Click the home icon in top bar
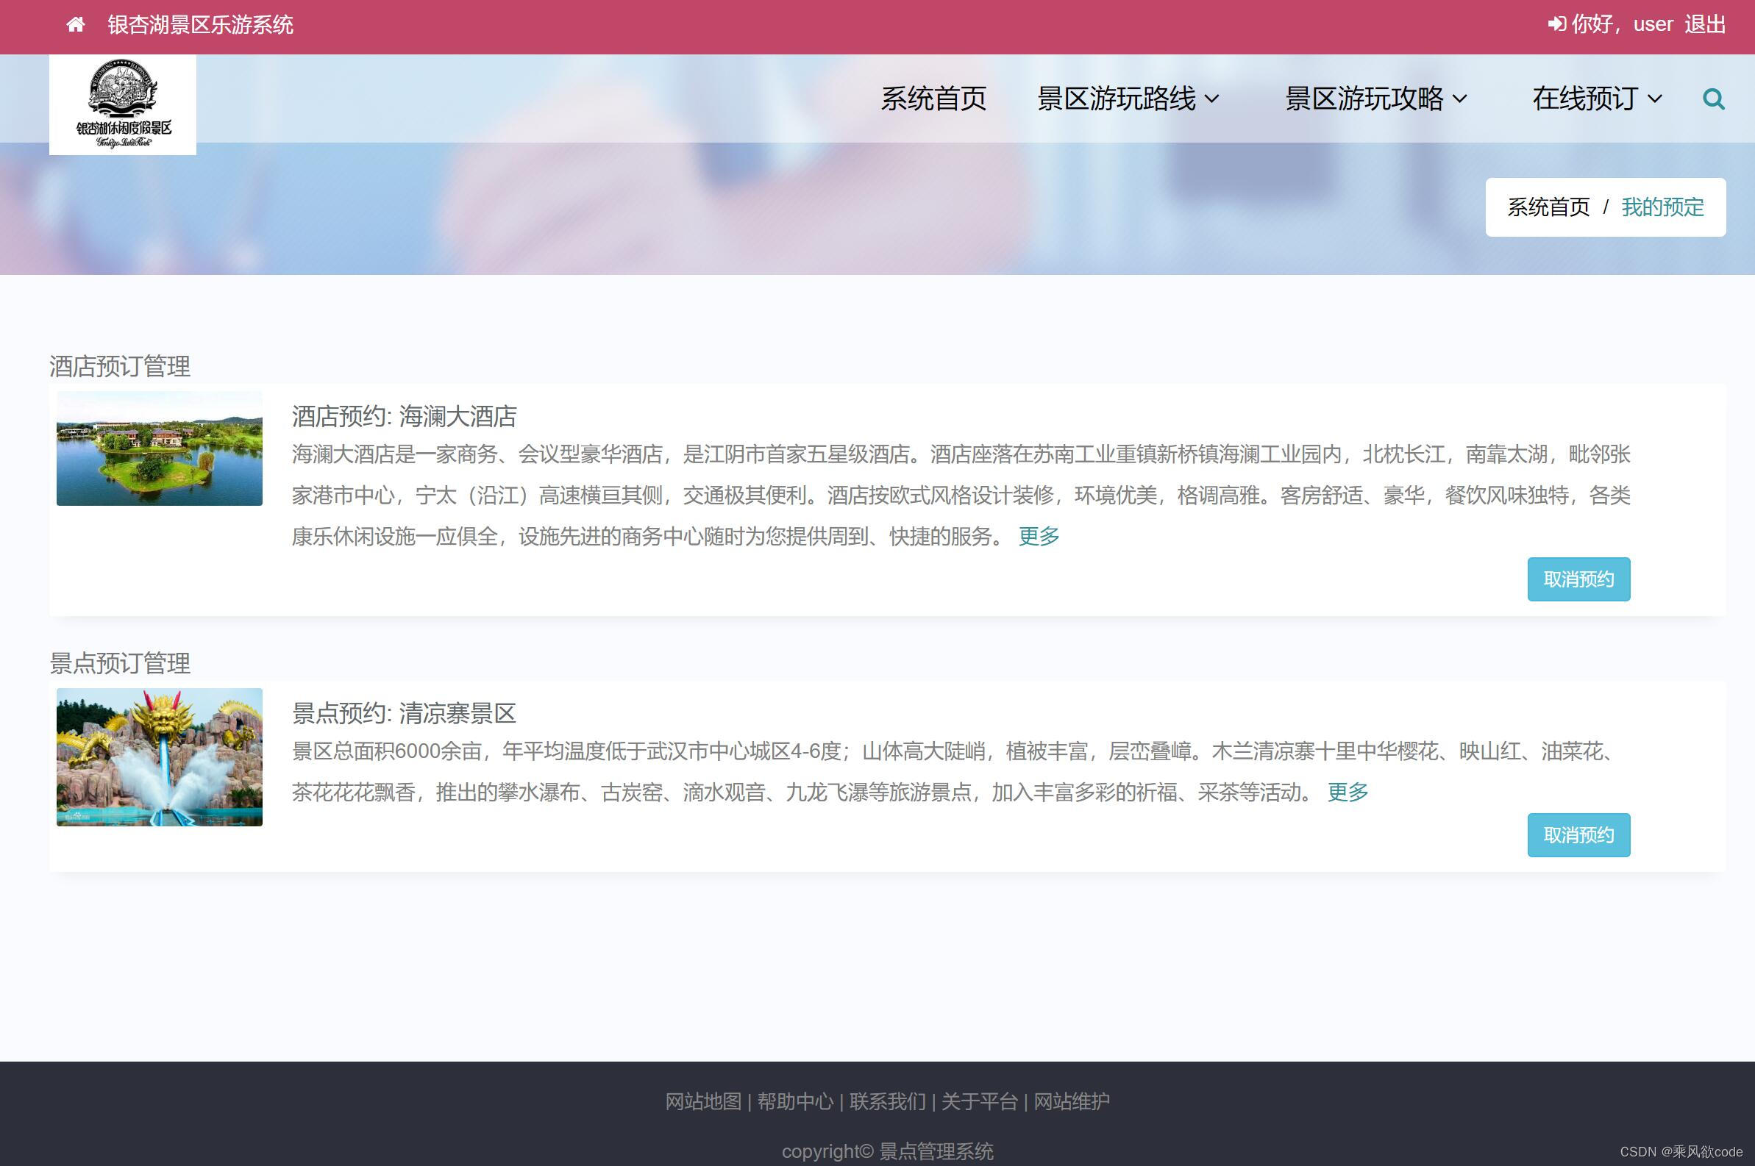1755x1166 pixels. (75, 25)
